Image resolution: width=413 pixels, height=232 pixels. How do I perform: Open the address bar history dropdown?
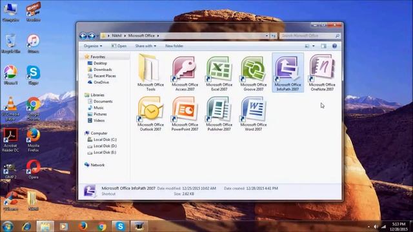(267, 35)
